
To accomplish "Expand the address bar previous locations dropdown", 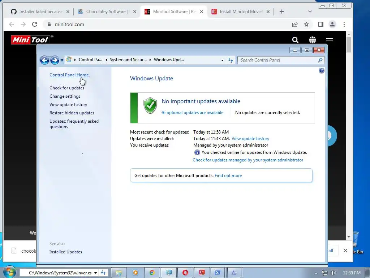I will pos(222,60).
